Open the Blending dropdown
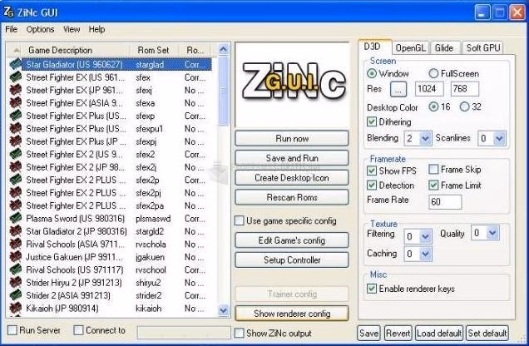 pyautogui.click(x=425, y=138)
